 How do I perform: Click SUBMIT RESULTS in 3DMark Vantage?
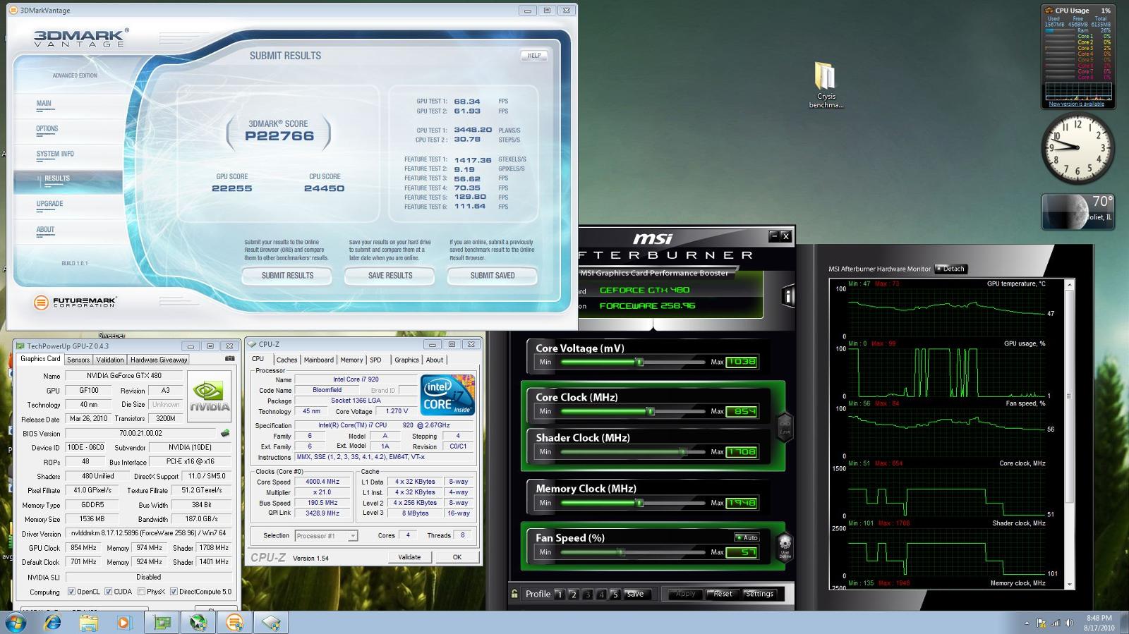[287, 276]
